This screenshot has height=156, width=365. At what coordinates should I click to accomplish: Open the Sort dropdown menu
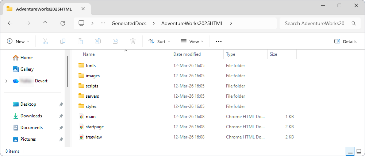tap(160, 42)
